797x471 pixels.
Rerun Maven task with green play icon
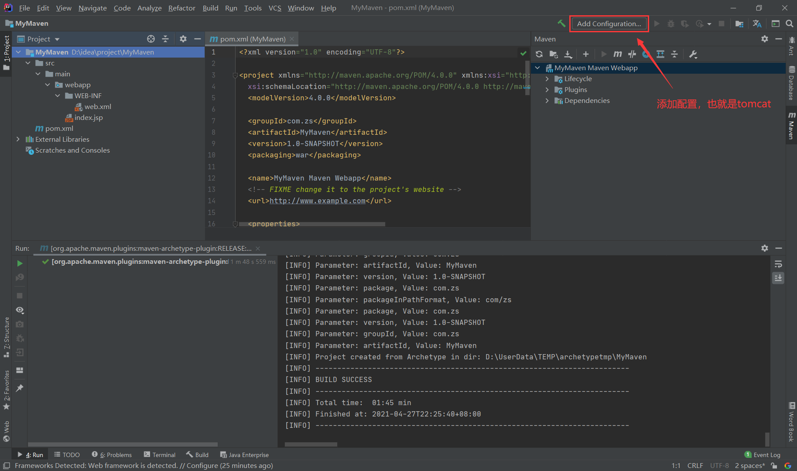coord(20,263)
